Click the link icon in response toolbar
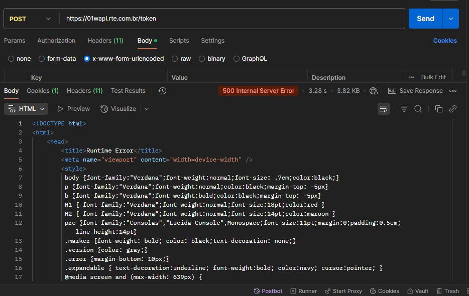The width and height of the screenshot is (469, 296). click(453, 109)
